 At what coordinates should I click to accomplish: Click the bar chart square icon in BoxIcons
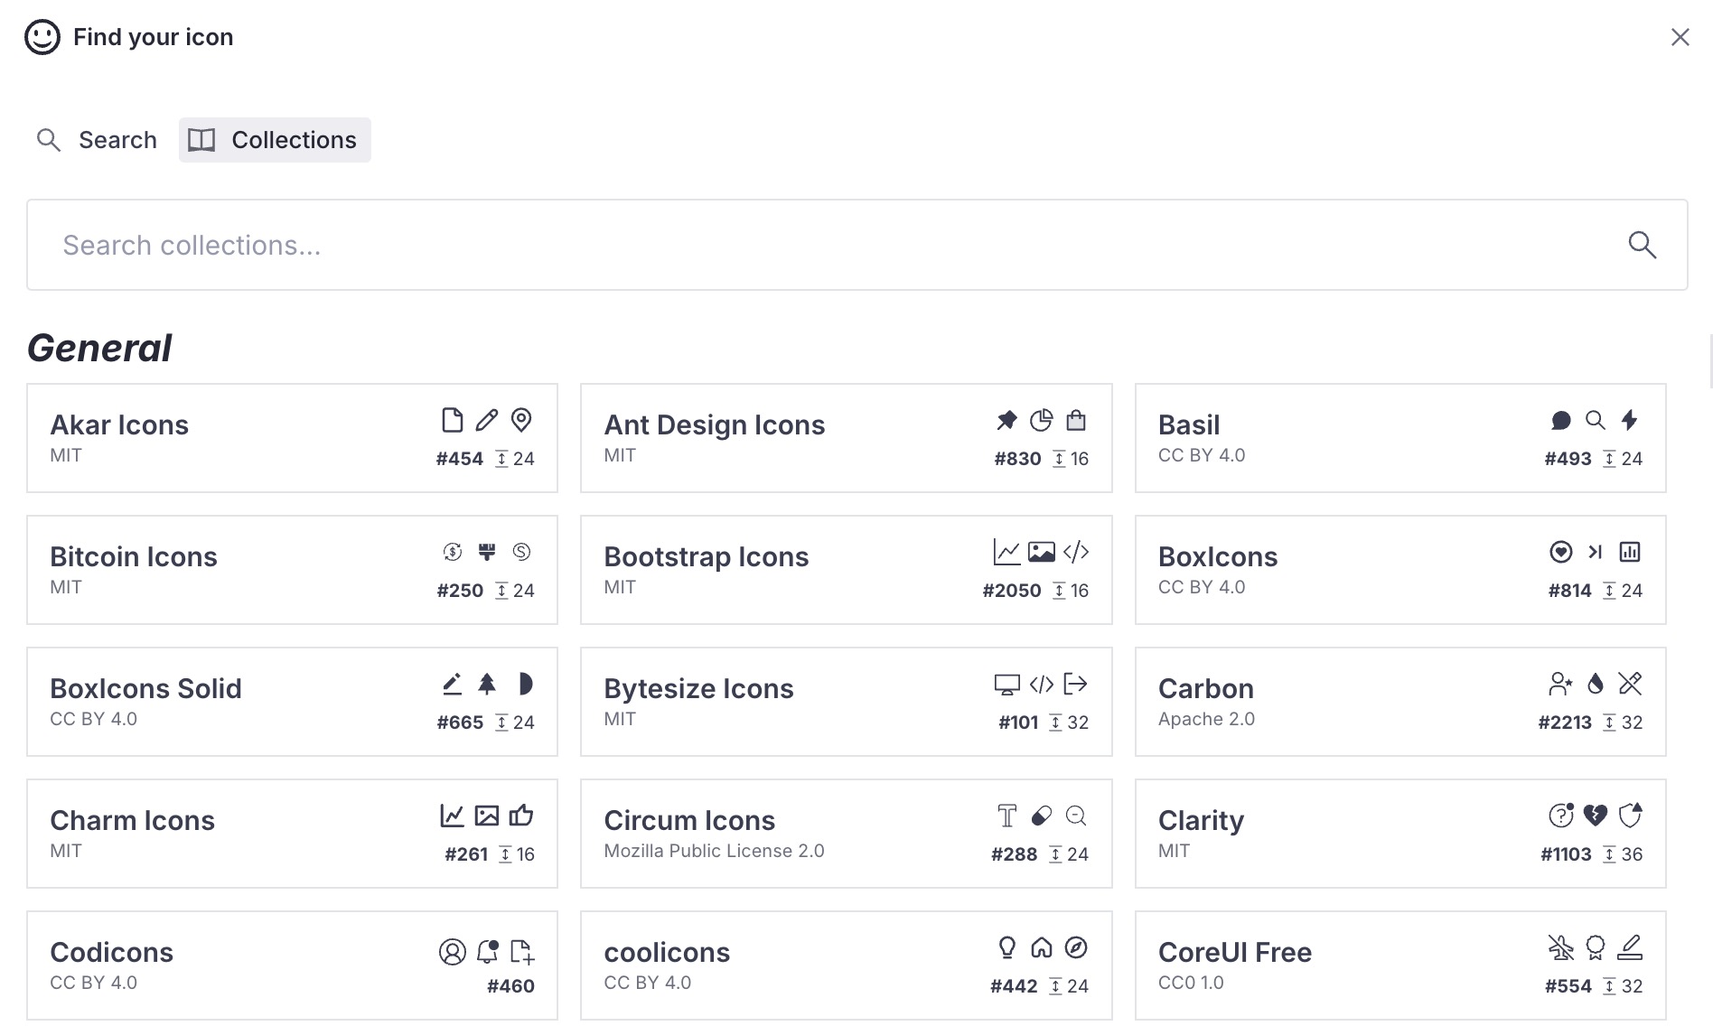(x=1630, y=552)
